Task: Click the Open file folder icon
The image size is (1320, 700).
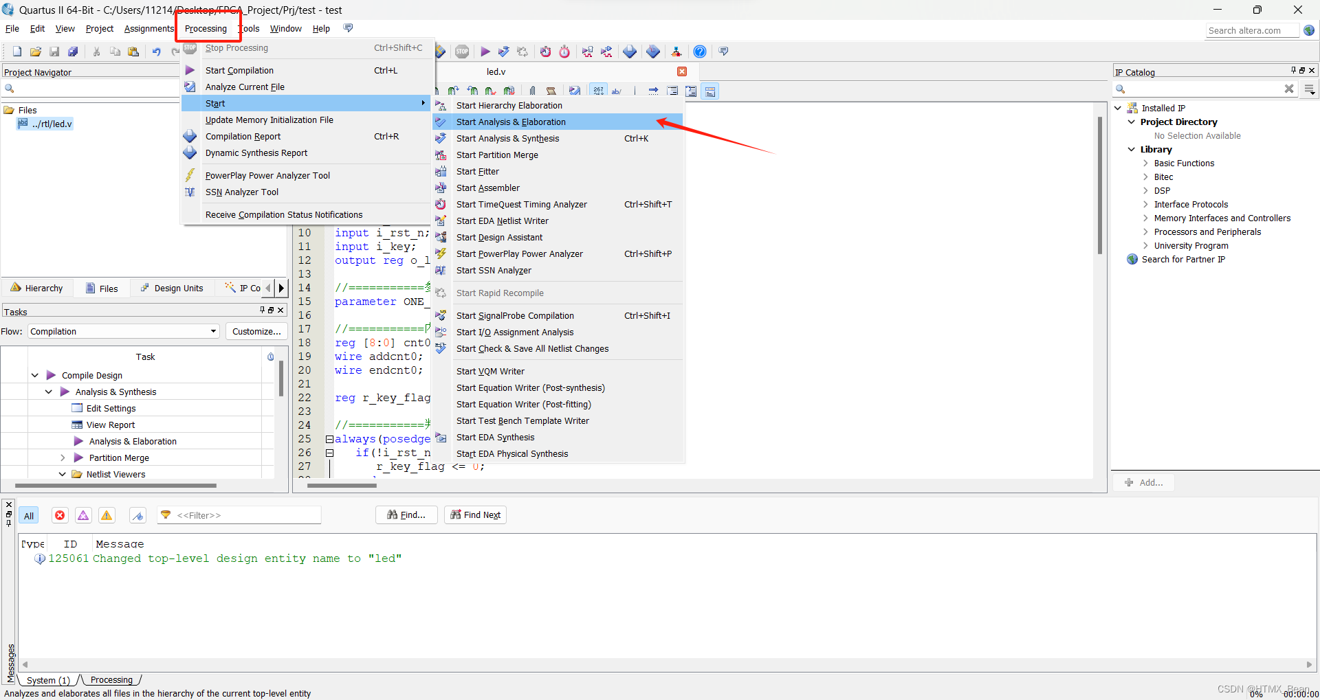Action: click(x=36, y=52)
